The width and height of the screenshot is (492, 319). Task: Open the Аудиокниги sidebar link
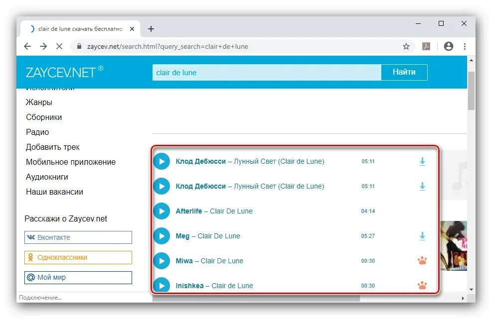(47, 177)
